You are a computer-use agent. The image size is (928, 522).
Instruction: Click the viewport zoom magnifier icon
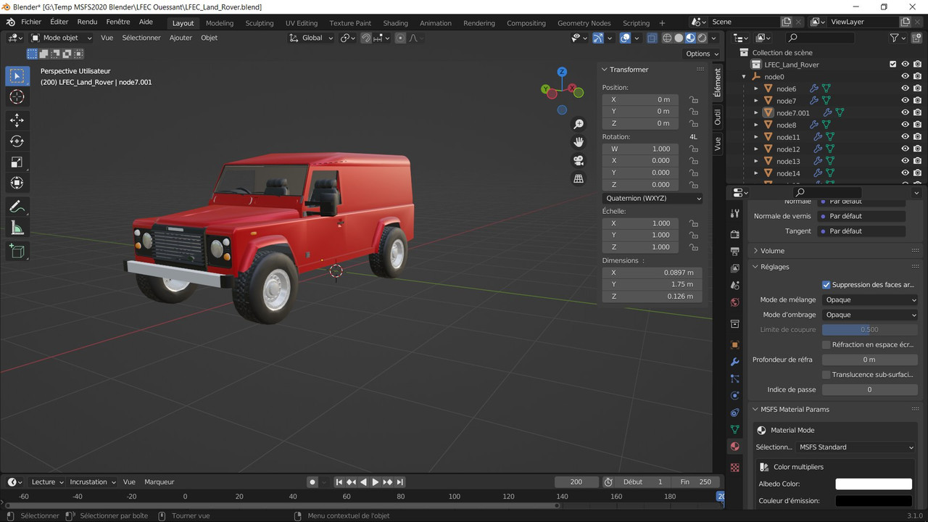click(x=579, y=125)
